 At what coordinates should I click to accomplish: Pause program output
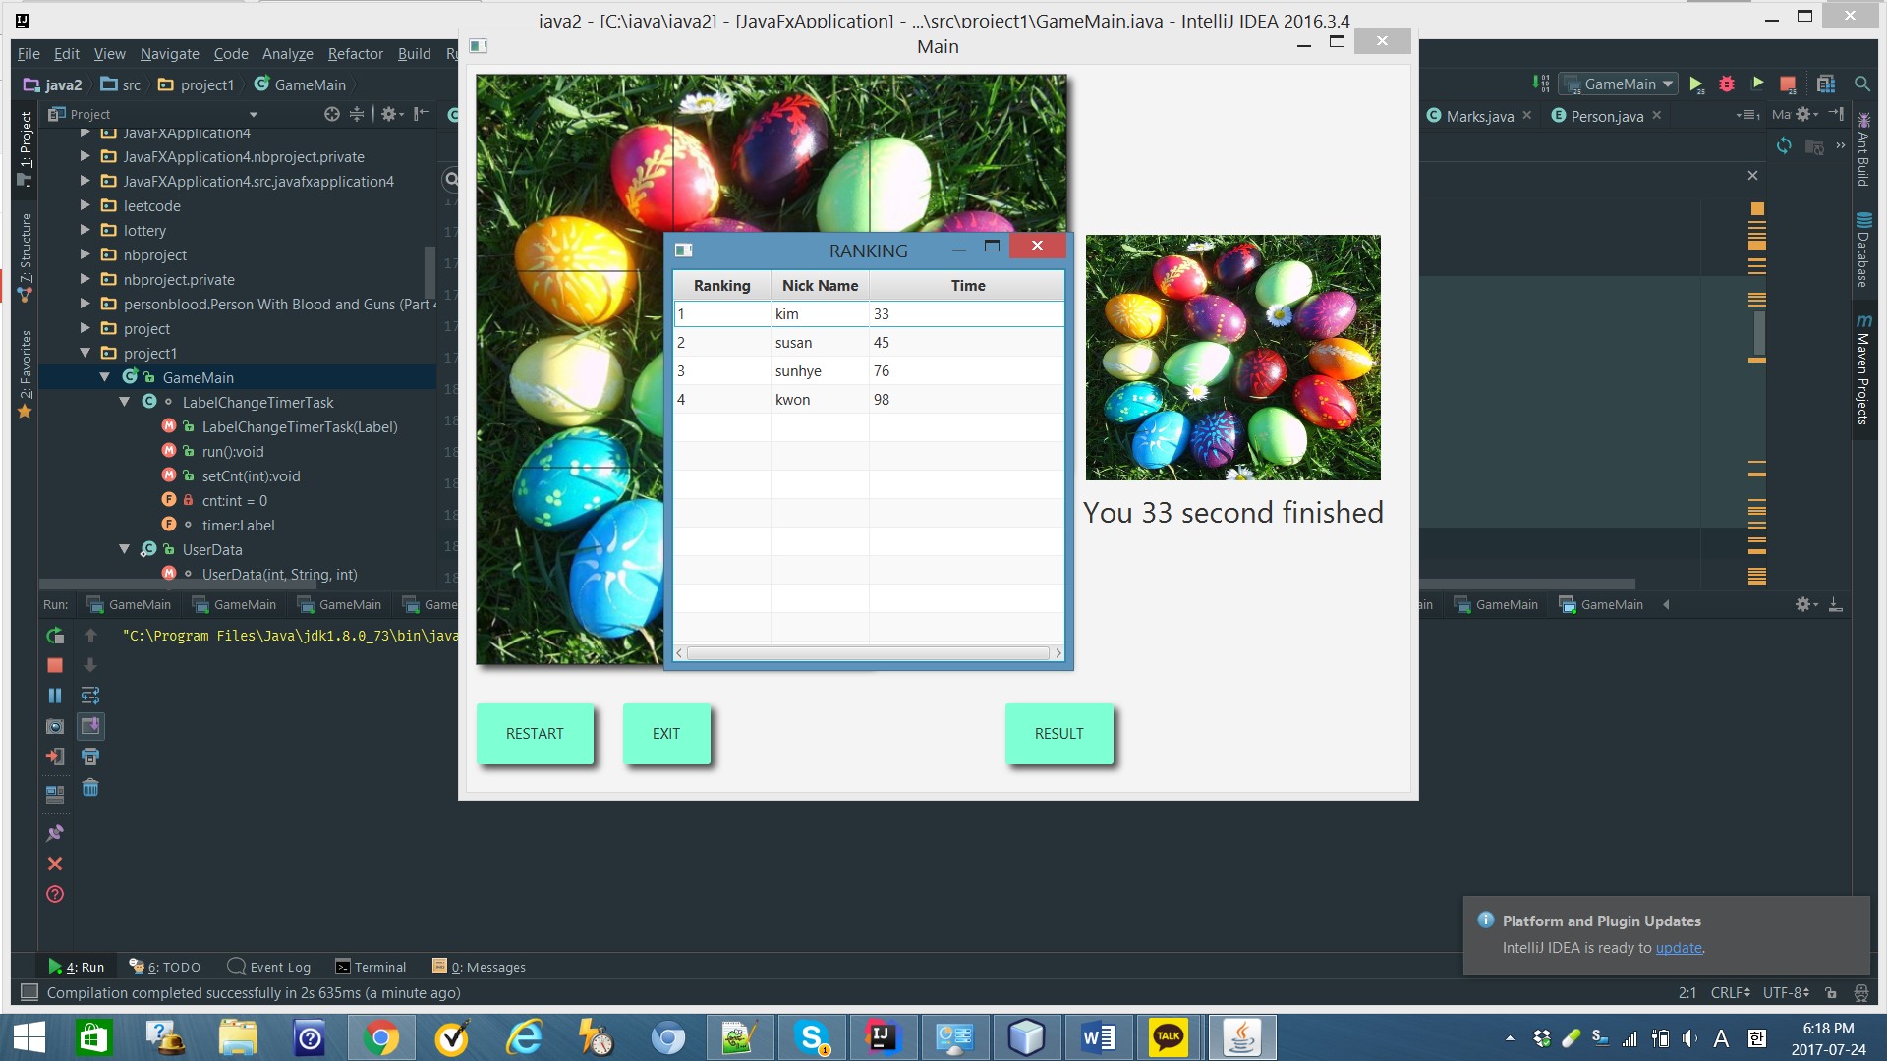[x=55, y=696]
